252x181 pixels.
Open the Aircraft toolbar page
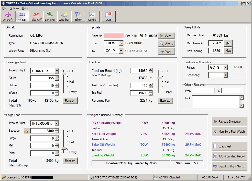pos(8,17)
